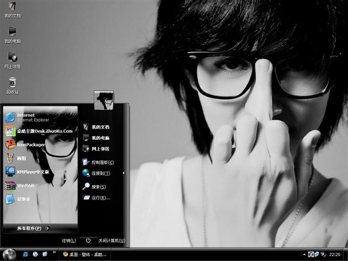Click 注销(L) log off button
Viewport: 348px width, 261px height.
(x=69, y=240)
